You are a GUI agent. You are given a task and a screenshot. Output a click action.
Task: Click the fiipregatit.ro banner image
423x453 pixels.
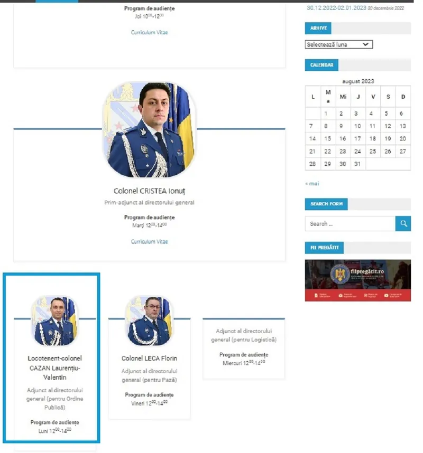click(358, 280)
